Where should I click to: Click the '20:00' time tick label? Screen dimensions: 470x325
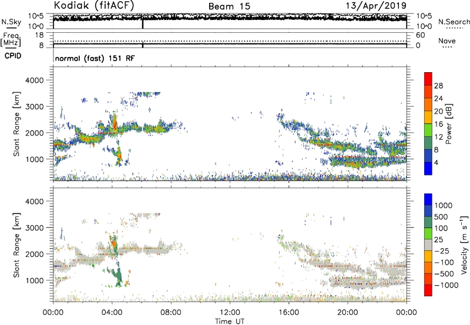(347, 313)
